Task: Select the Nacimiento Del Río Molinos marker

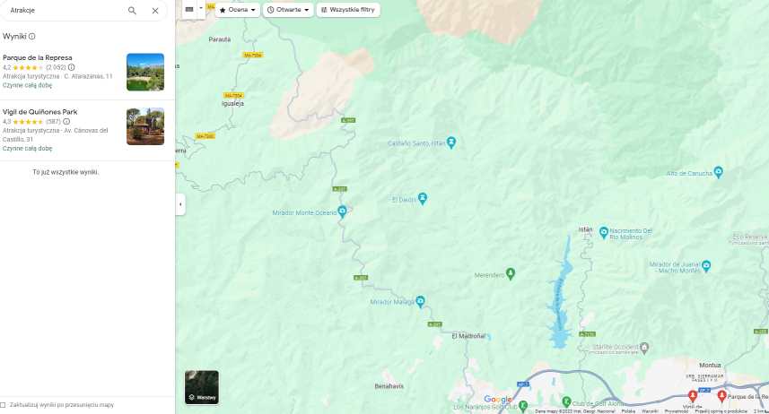Action: point(604,232)
